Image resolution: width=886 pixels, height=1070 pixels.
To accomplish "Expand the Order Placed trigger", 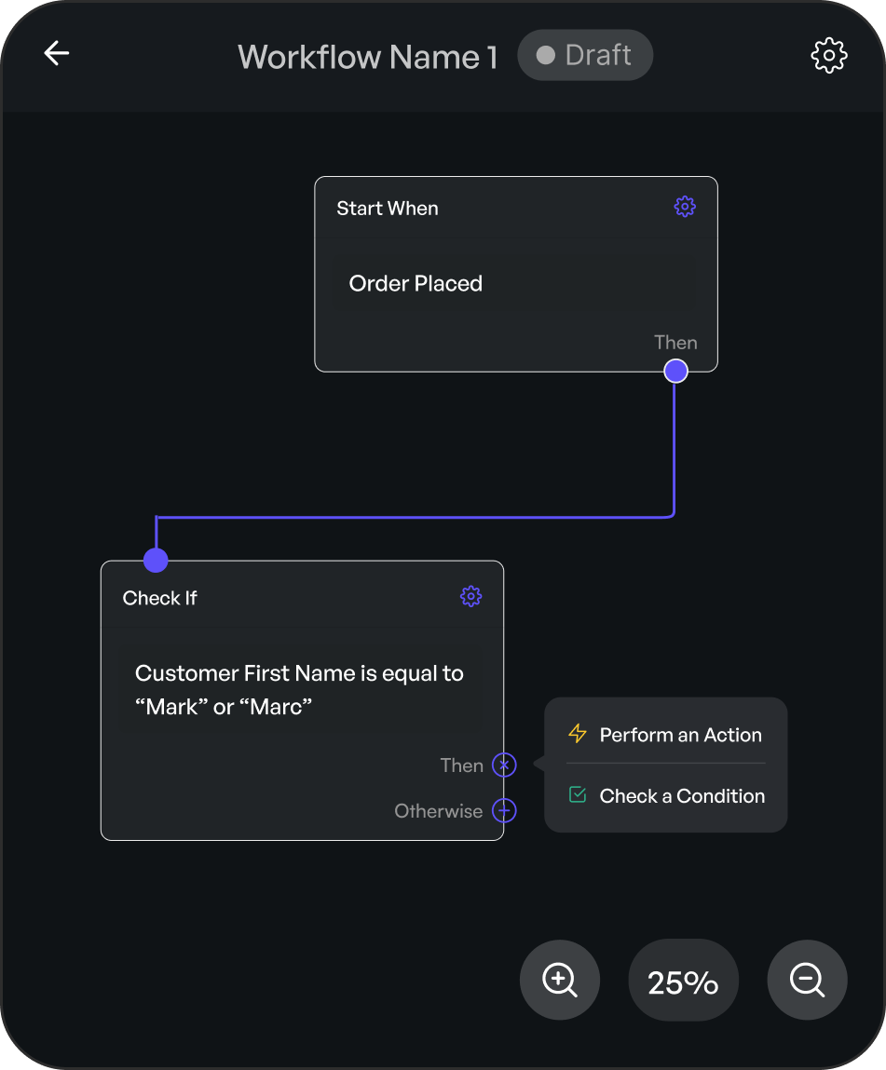I will pos(416,283).
